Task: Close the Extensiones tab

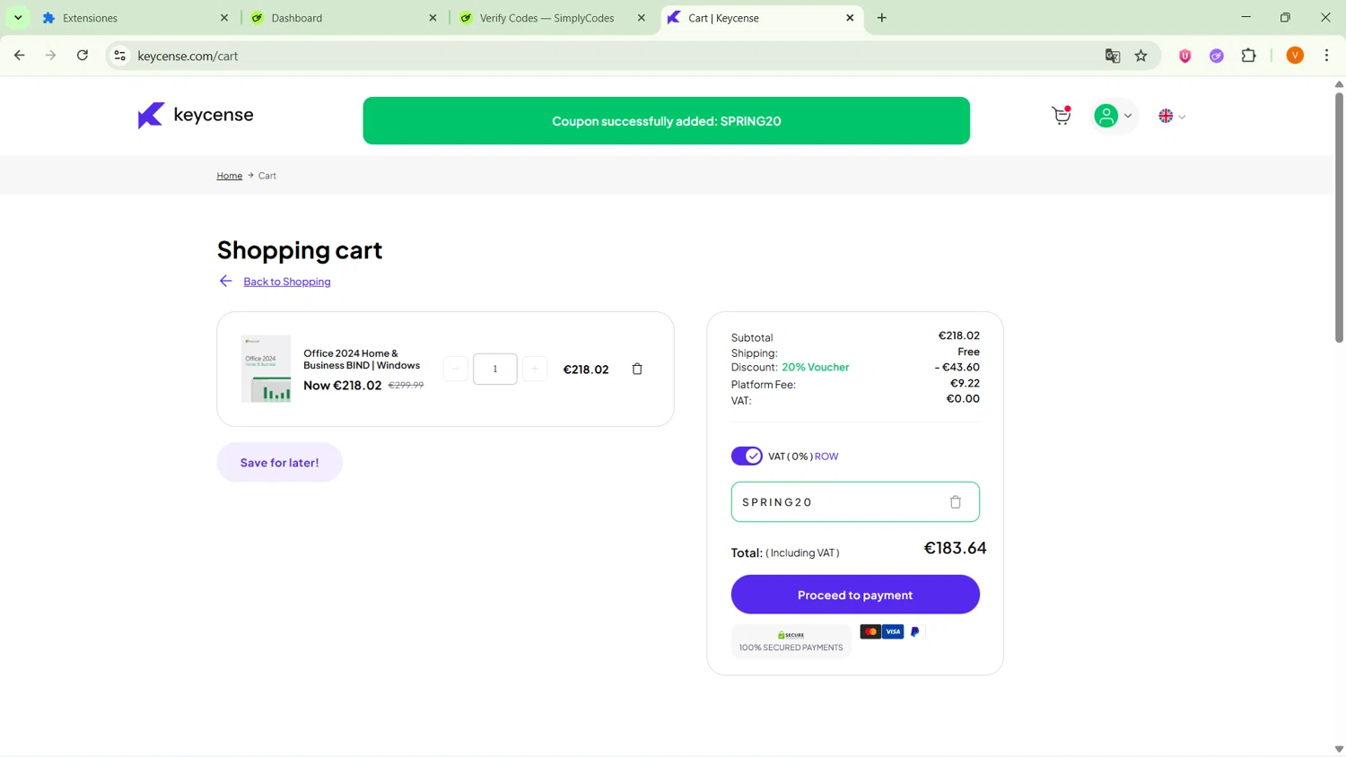Action: click(x=224, y=18)
